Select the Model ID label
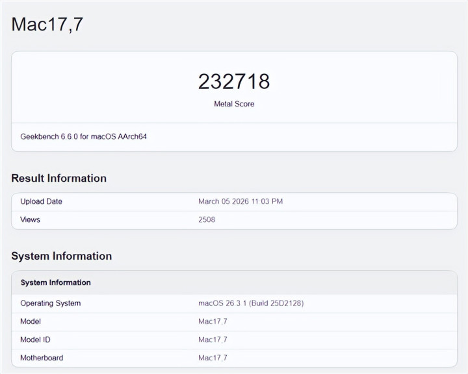468x374 pixels. click(35, 340)
